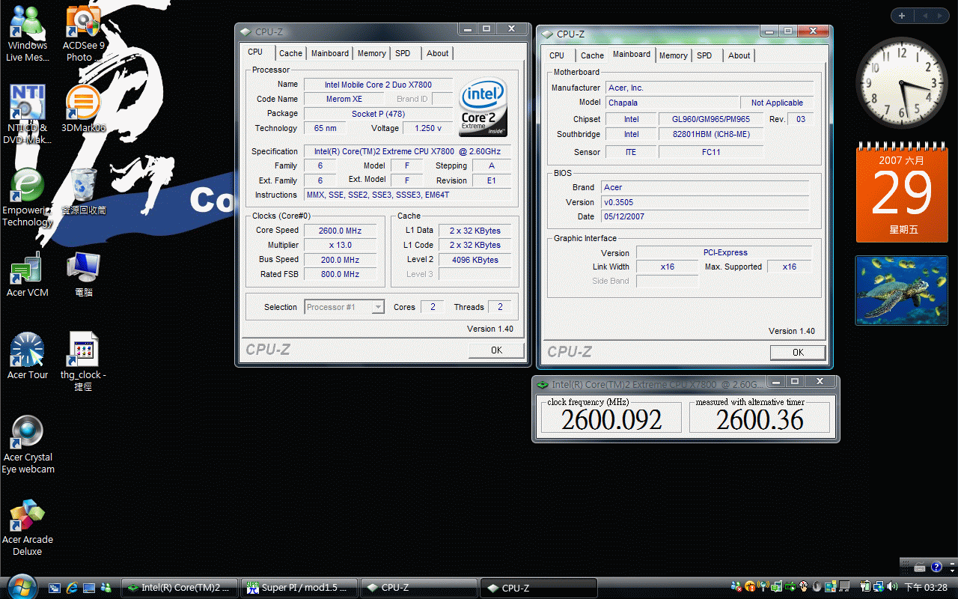Open Windows Live Messenger desktop shortcut
958x599 pixels.
[x=27, y=34]
